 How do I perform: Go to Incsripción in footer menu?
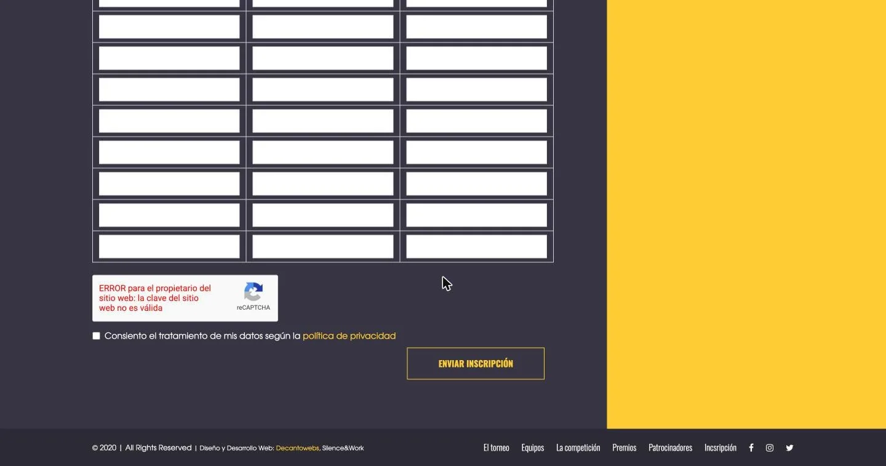(720, 448)
